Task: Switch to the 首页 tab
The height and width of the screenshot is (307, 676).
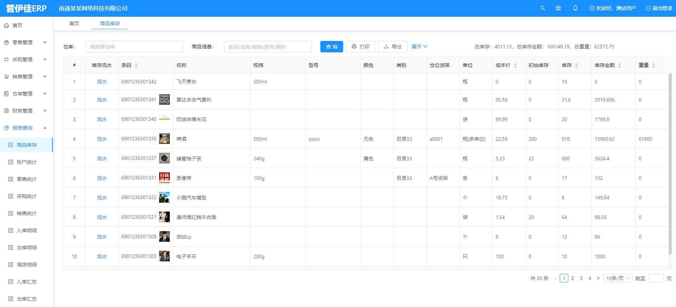Action: [x=74, y=24]
